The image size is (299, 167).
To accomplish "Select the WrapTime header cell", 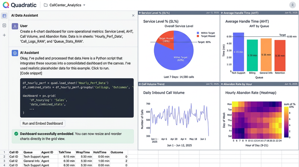I will coord(84,152).
